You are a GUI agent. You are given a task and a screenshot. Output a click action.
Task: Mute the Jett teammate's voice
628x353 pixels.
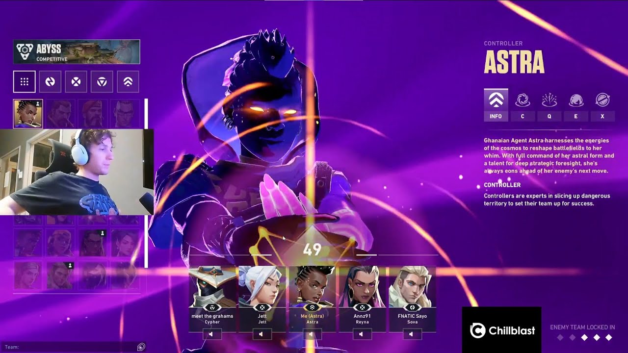point(262,334)
